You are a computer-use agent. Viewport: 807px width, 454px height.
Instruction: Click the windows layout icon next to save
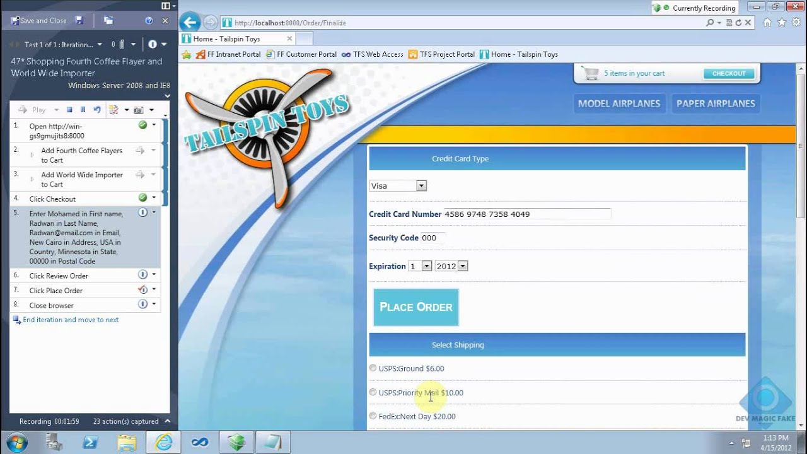[x=108, y=20]
